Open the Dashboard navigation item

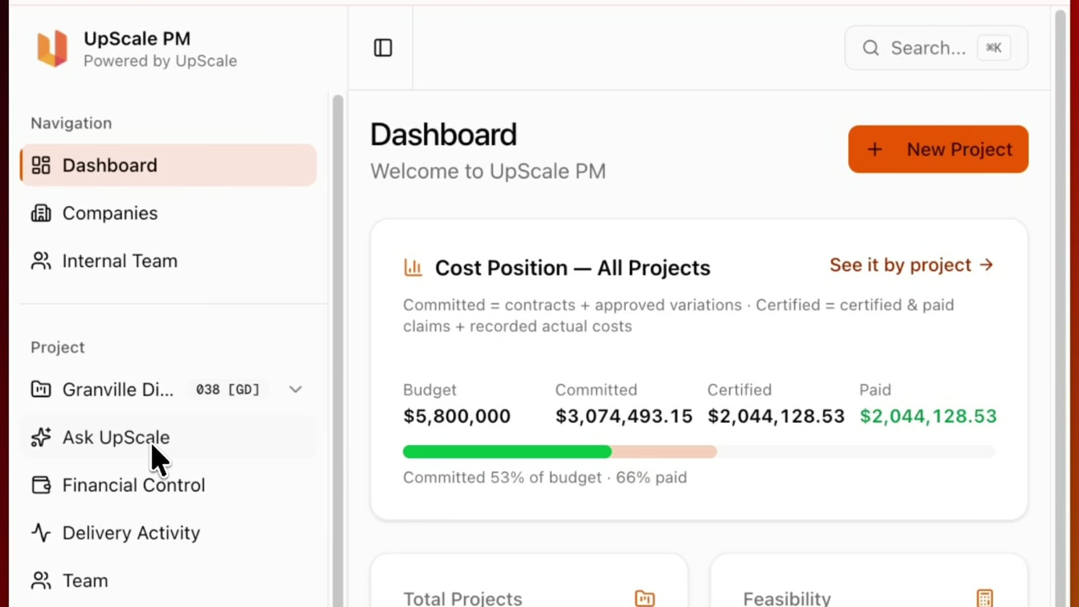pyautogui.click(x=169, y=165)
